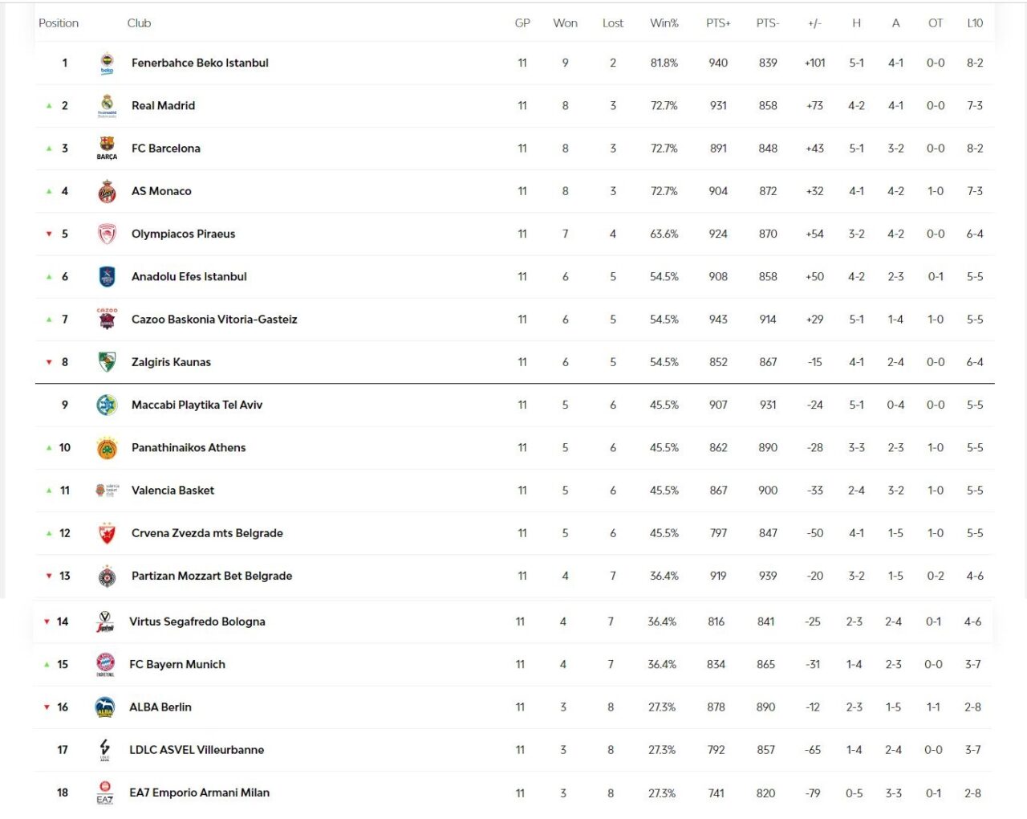
Task: Click the FC Bayern Munich logo
Action: click(105, 664)
